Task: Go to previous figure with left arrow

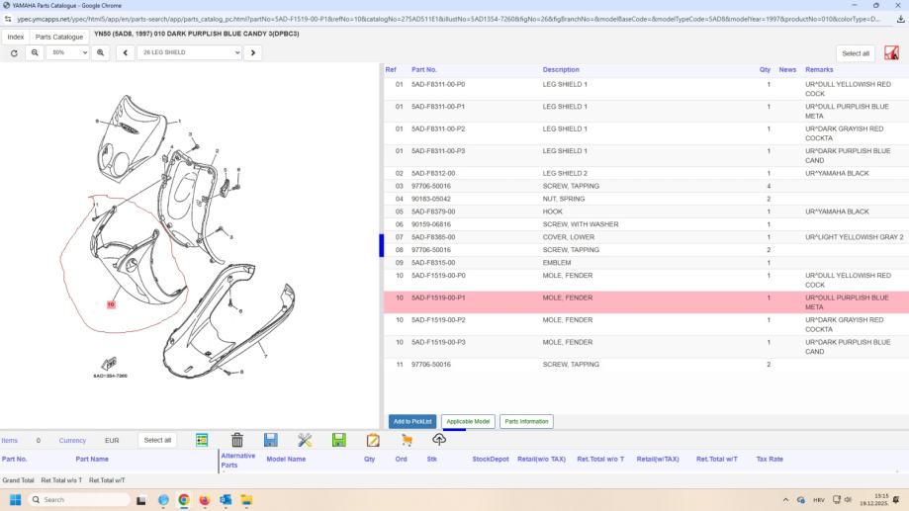Action: point(126,52)
